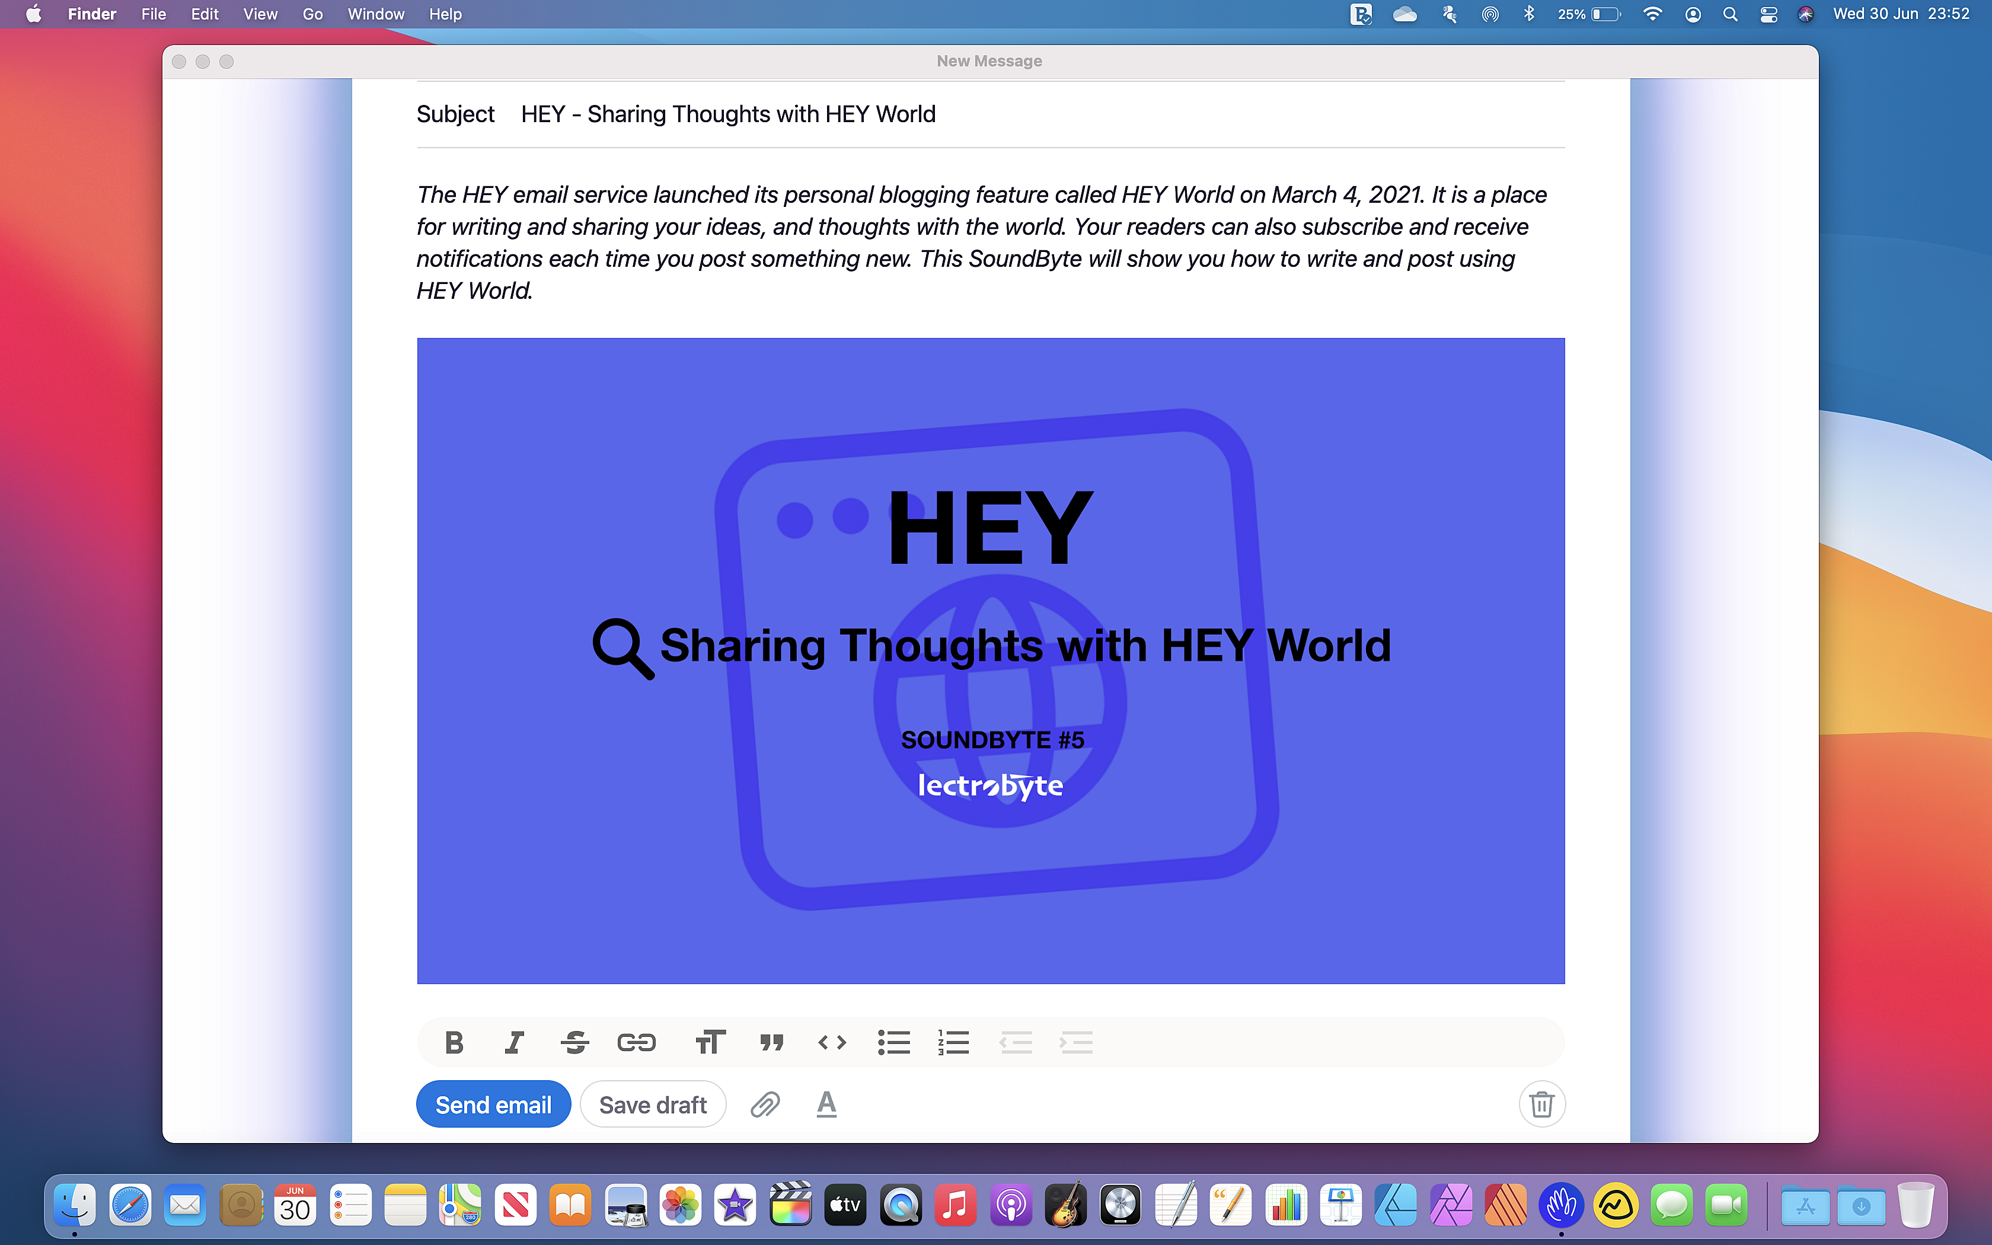Open Basecamp from the Dock
This screenshot has width=1992, height=1245.
tap(1616, 1205)
